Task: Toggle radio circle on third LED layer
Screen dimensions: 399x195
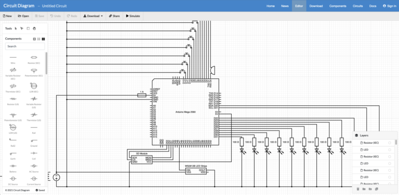Action: point(390,177)
